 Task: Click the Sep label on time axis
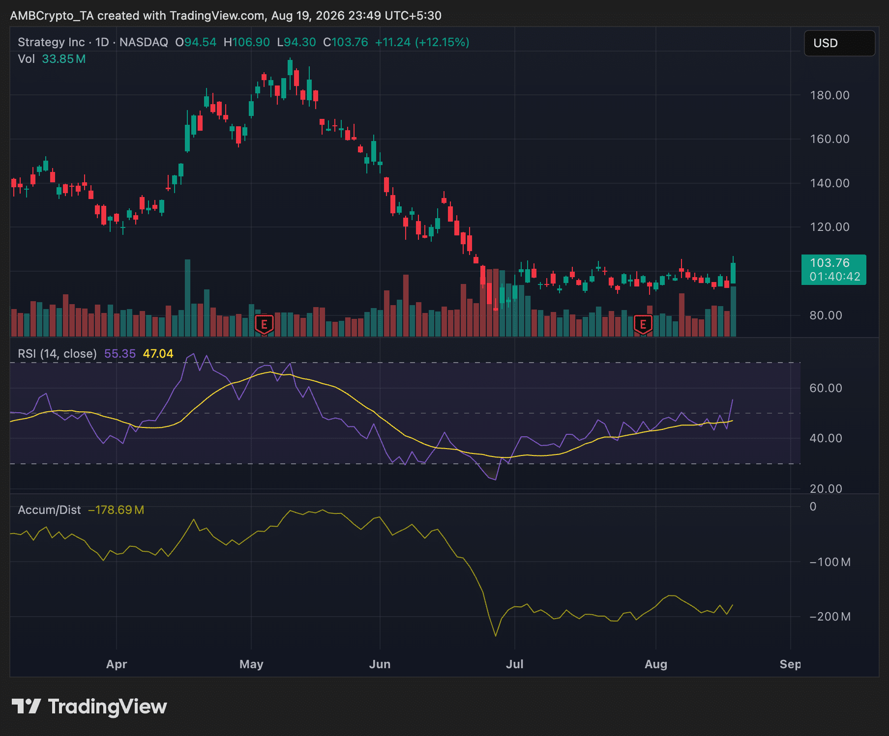(790, 664)
